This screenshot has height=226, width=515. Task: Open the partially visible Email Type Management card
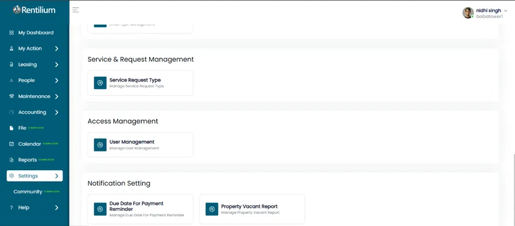pyautogui.click(x=140, y=28)
